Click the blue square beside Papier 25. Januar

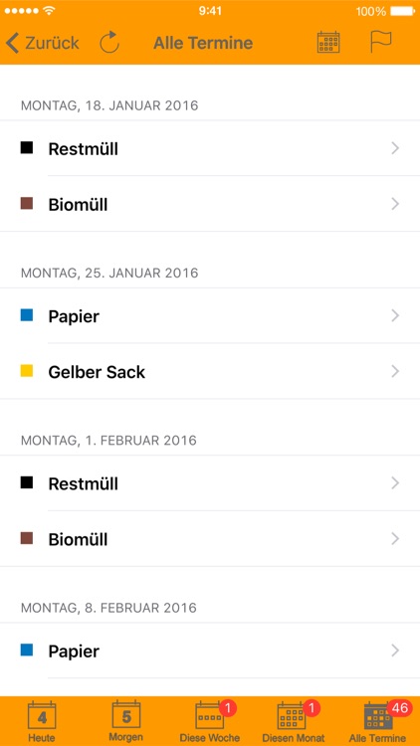tap(27, 315)
